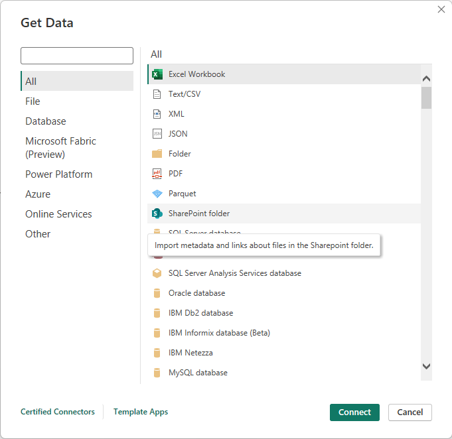Show the Azure category connectors
This screenshot has width=452, height=439.
click(x=38, y=194)
